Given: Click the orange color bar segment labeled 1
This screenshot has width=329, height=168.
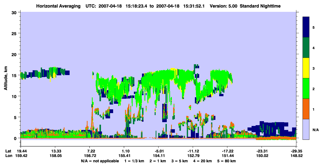Looking at the screenshot, I should point(306,109).
